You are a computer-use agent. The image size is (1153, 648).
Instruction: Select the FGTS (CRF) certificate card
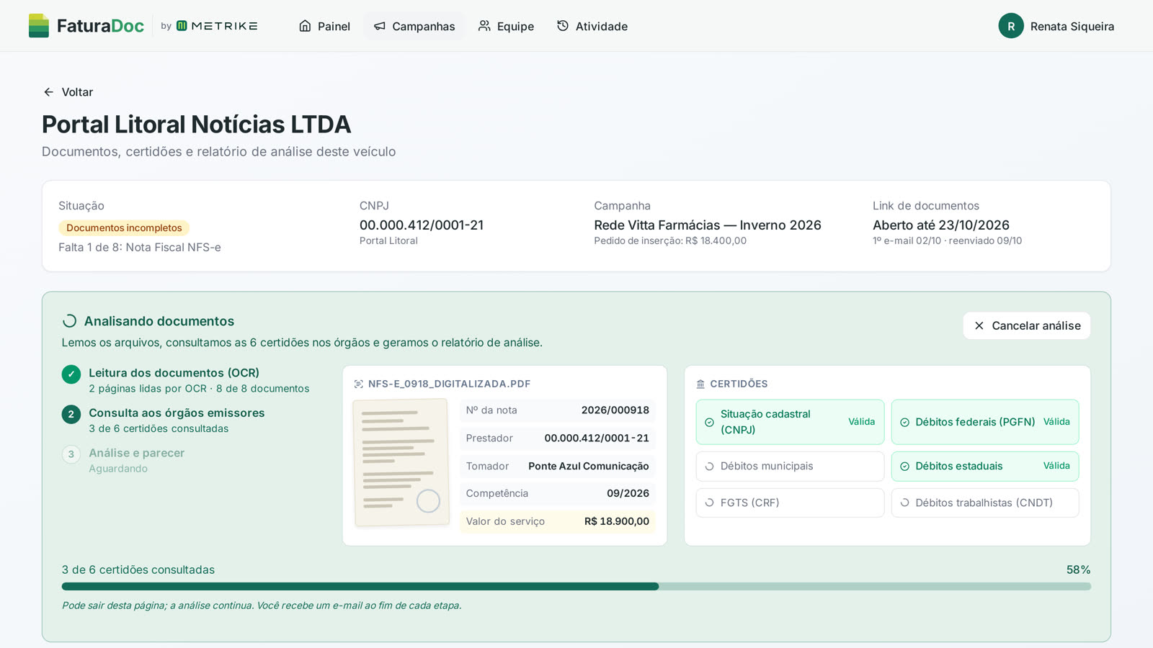(790, 503)
